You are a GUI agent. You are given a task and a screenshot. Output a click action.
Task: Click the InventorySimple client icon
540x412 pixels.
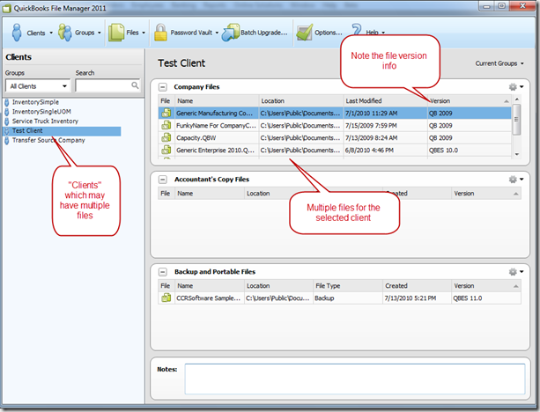click(6, 102)
